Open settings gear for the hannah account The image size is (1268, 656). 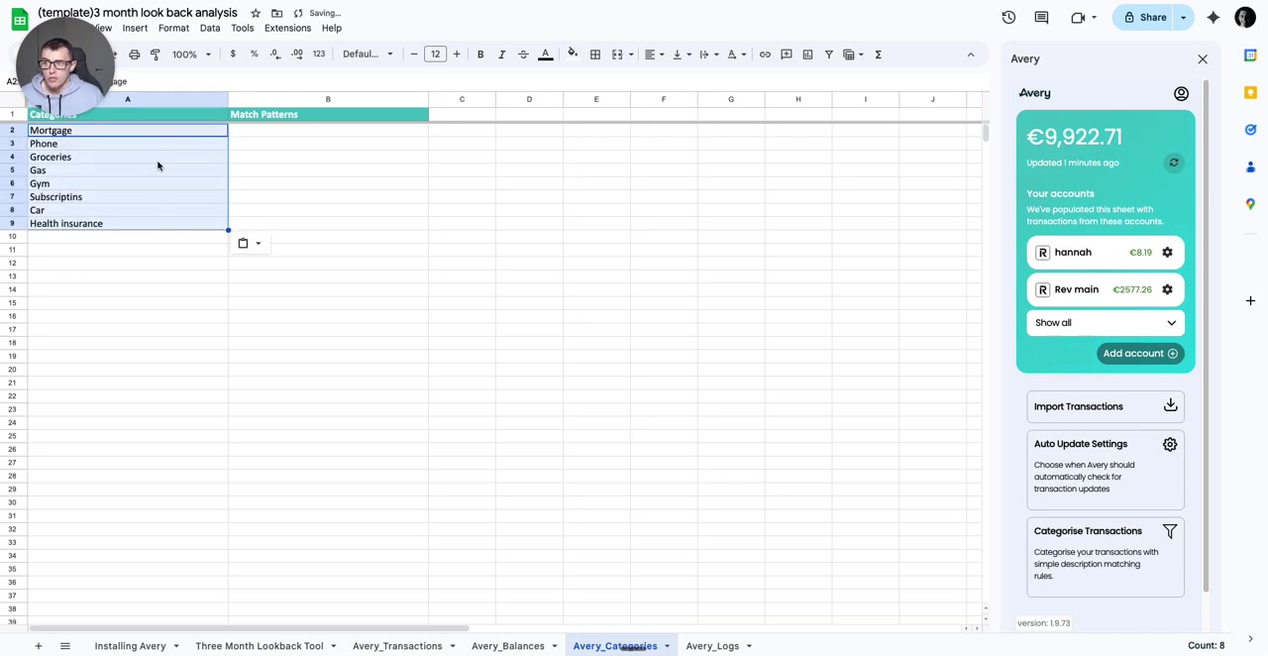(1167, 252)
